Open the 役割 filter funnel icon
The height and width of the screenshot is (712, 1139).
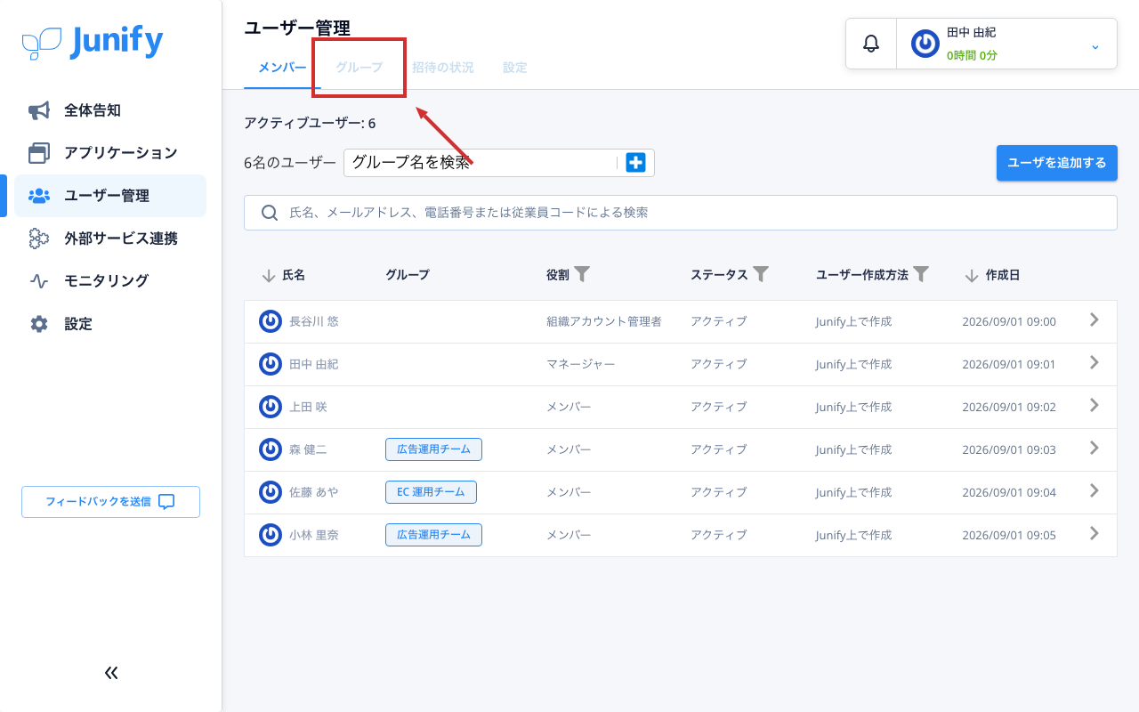coord(582,274)
